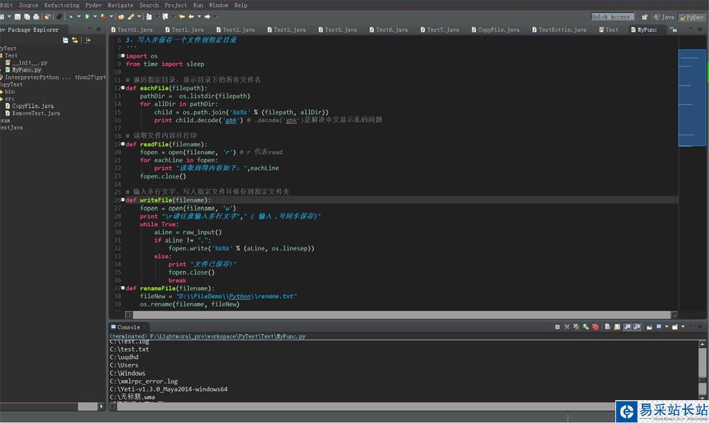Click the Pin Console icon

point(649,327)
